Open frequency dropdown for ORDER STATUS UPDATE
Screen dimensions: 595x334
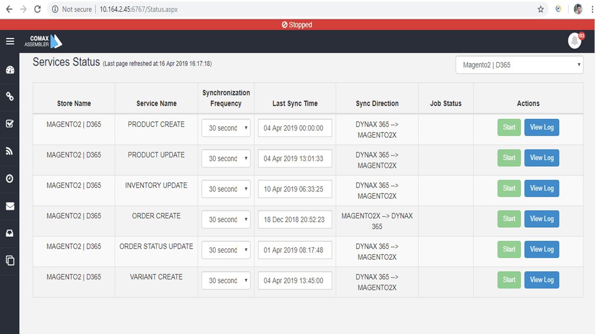pos(226,250)
